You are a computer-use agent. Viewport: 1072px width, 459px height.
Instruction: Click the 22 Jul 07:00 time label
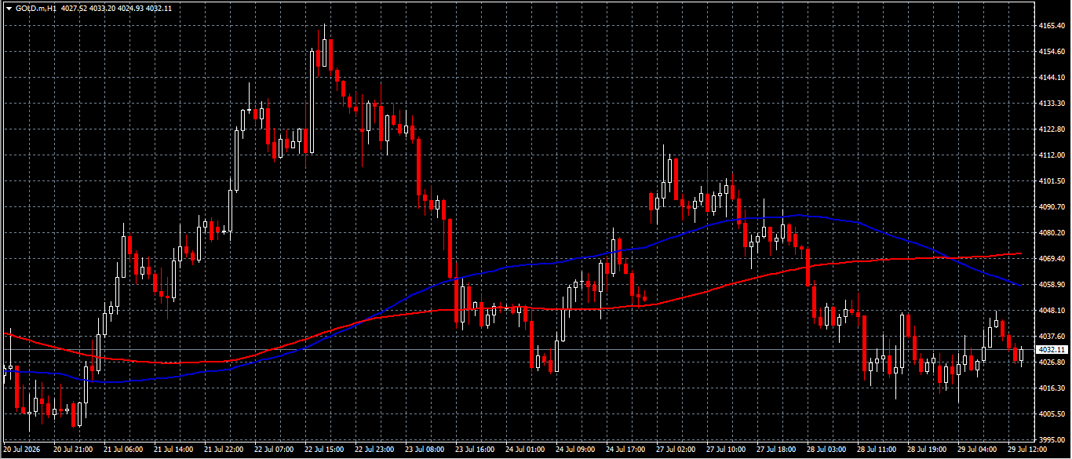(274, 450)
